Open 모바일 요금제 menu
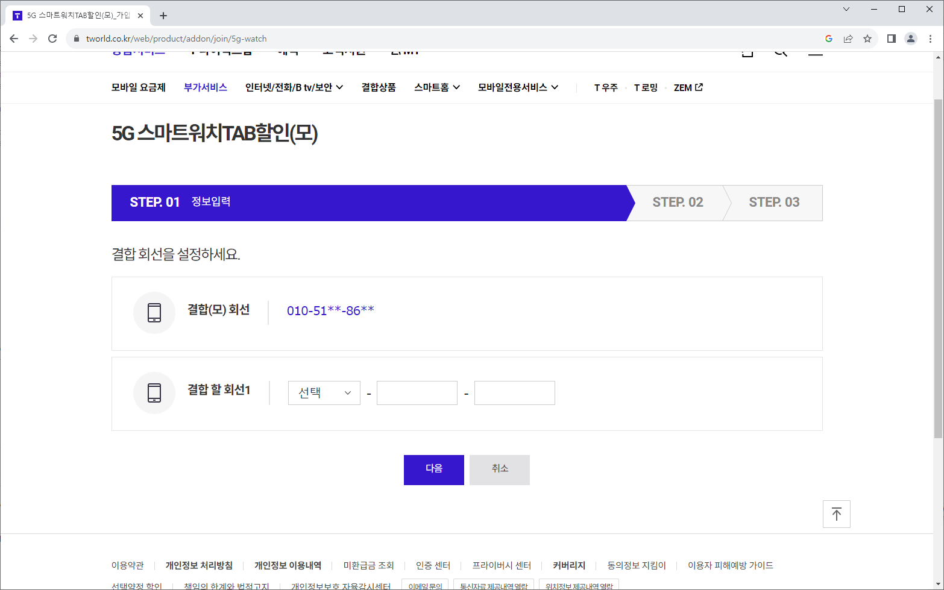The height and width of the screenshot is (590, 944). point(139,87)
